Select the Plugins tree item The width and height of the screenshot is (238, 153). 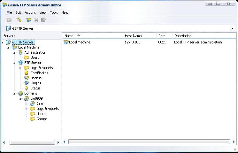point(36,83)
